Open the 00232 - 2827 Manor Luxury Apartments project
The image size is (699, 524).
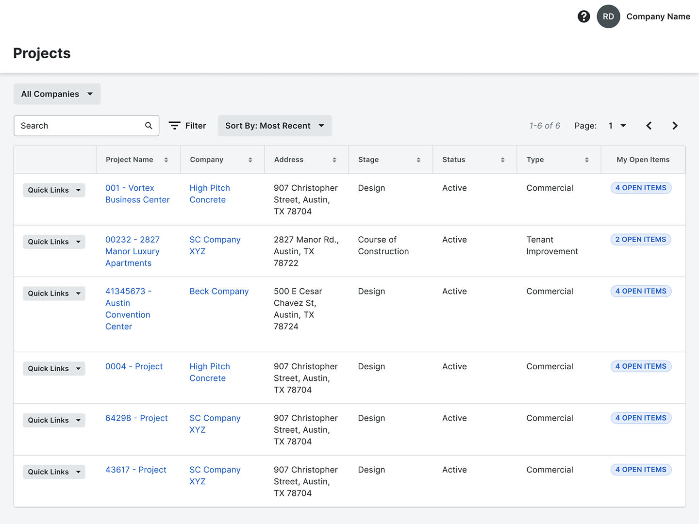point(133,251)
